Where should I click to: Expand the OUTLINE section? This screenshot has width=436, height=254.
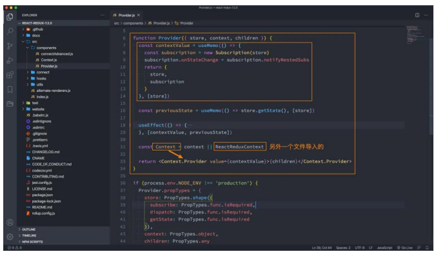tap(28, 230)
